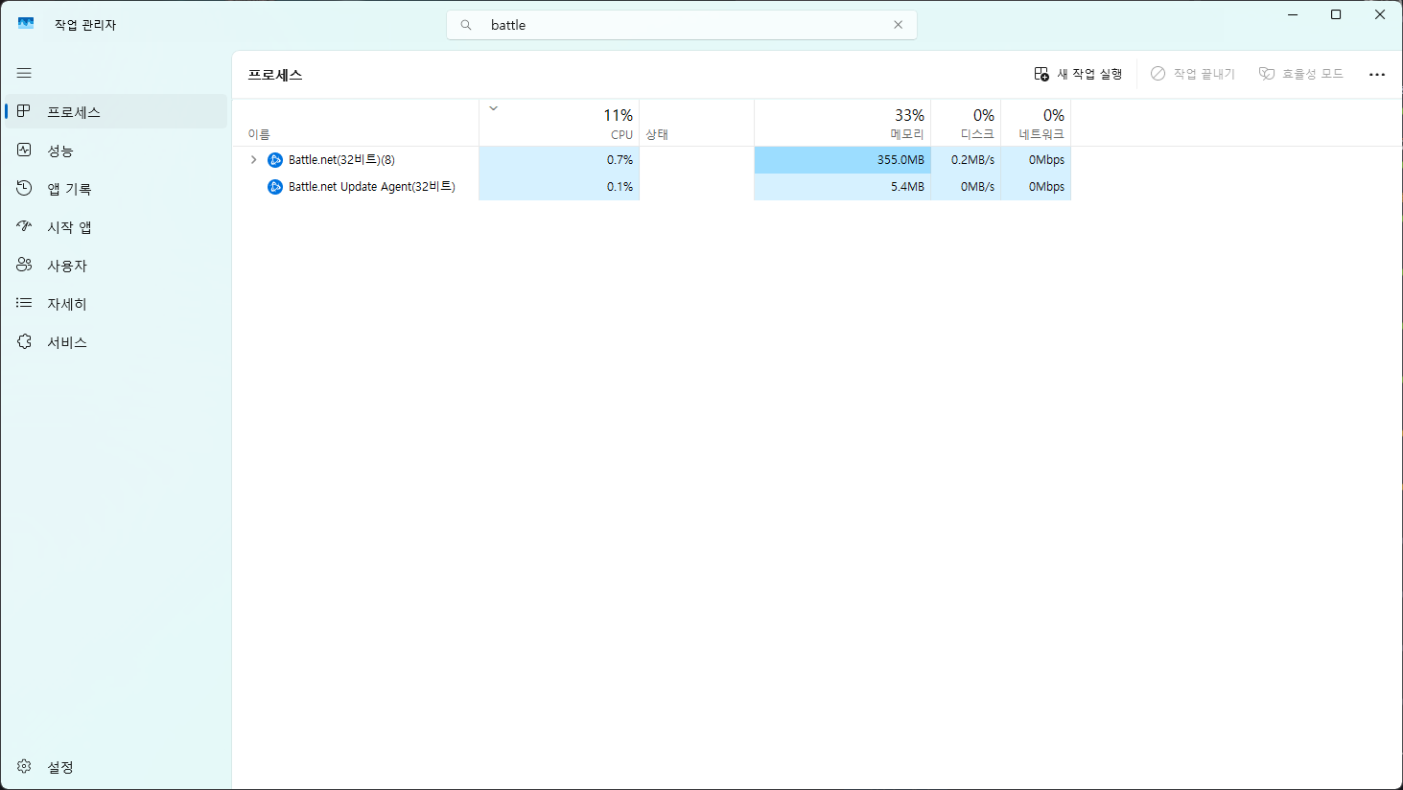Open the 앱 기록 tab
The width and height of the screenshot is (1403, 790).
(x=116, y=189)
